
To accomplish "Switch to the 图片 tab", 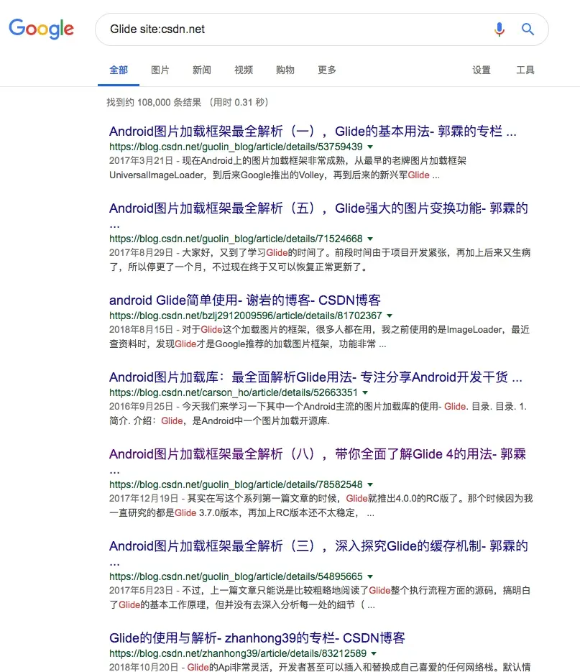I will click(160, 70).
